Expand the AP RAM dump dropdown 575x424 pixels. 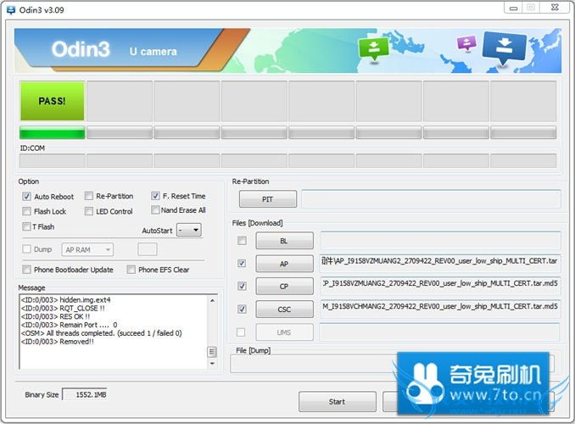click(x=87, y=250)
